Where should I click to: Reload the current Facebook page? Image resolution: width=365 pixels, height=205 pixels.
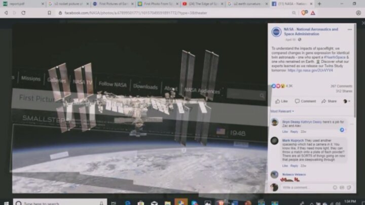pyautogui.click(x=23, y=13)
